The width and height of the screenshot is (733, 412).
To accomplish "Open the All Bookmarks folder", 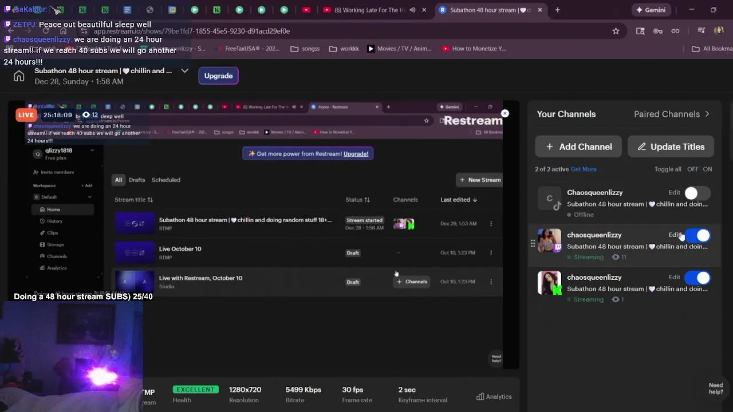I will (x=712, y=49).
